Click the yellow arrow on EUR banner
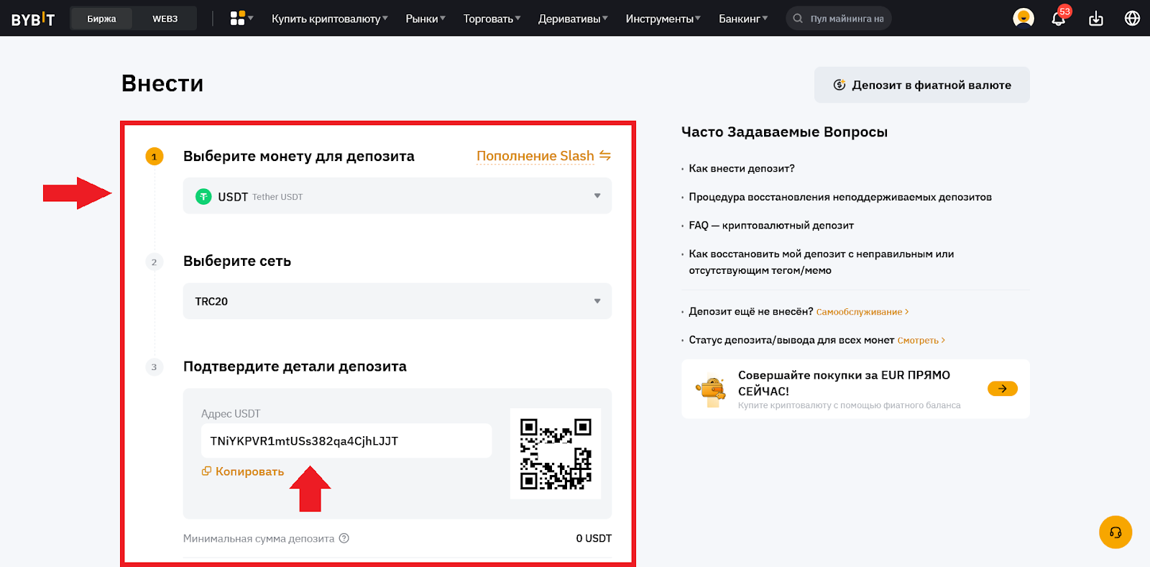This screenshot has height=567, width=1150. (x=1002, y=389)
